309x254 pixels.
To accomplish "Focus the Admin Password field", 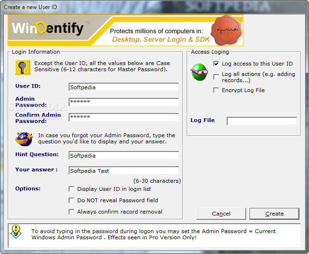I will tap(124, 102).
